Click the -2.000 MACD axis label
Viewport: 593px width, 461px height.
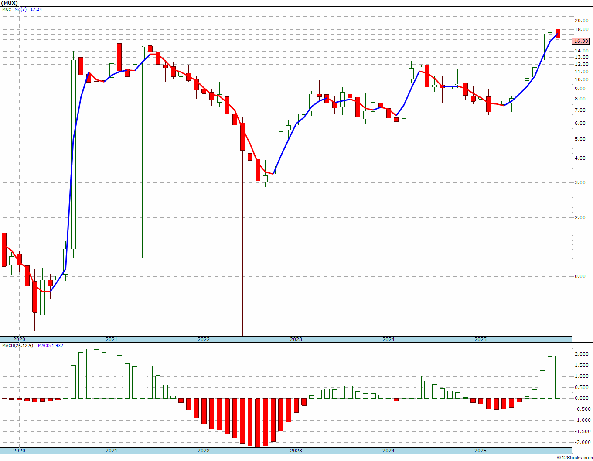pyautogui.click(x=582, y=443)
